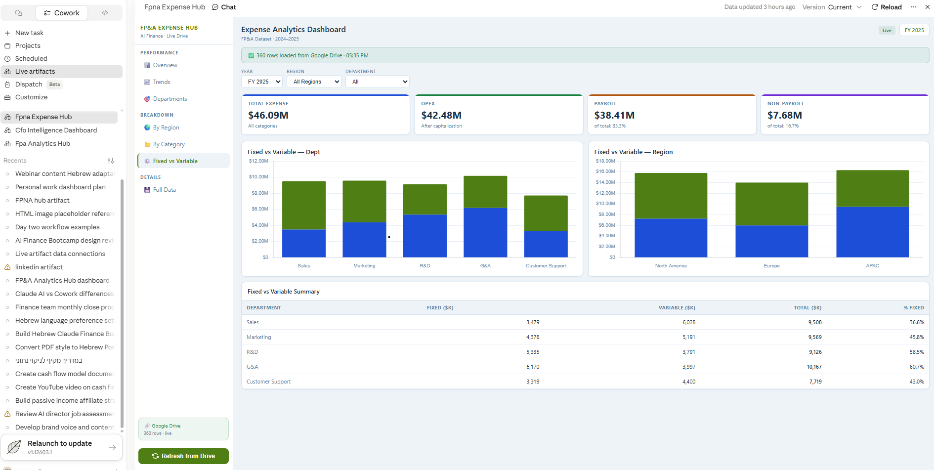Click the OPEX $42.48M value
Viewport: 934px width, 470px height.
[x=441, y=115]
